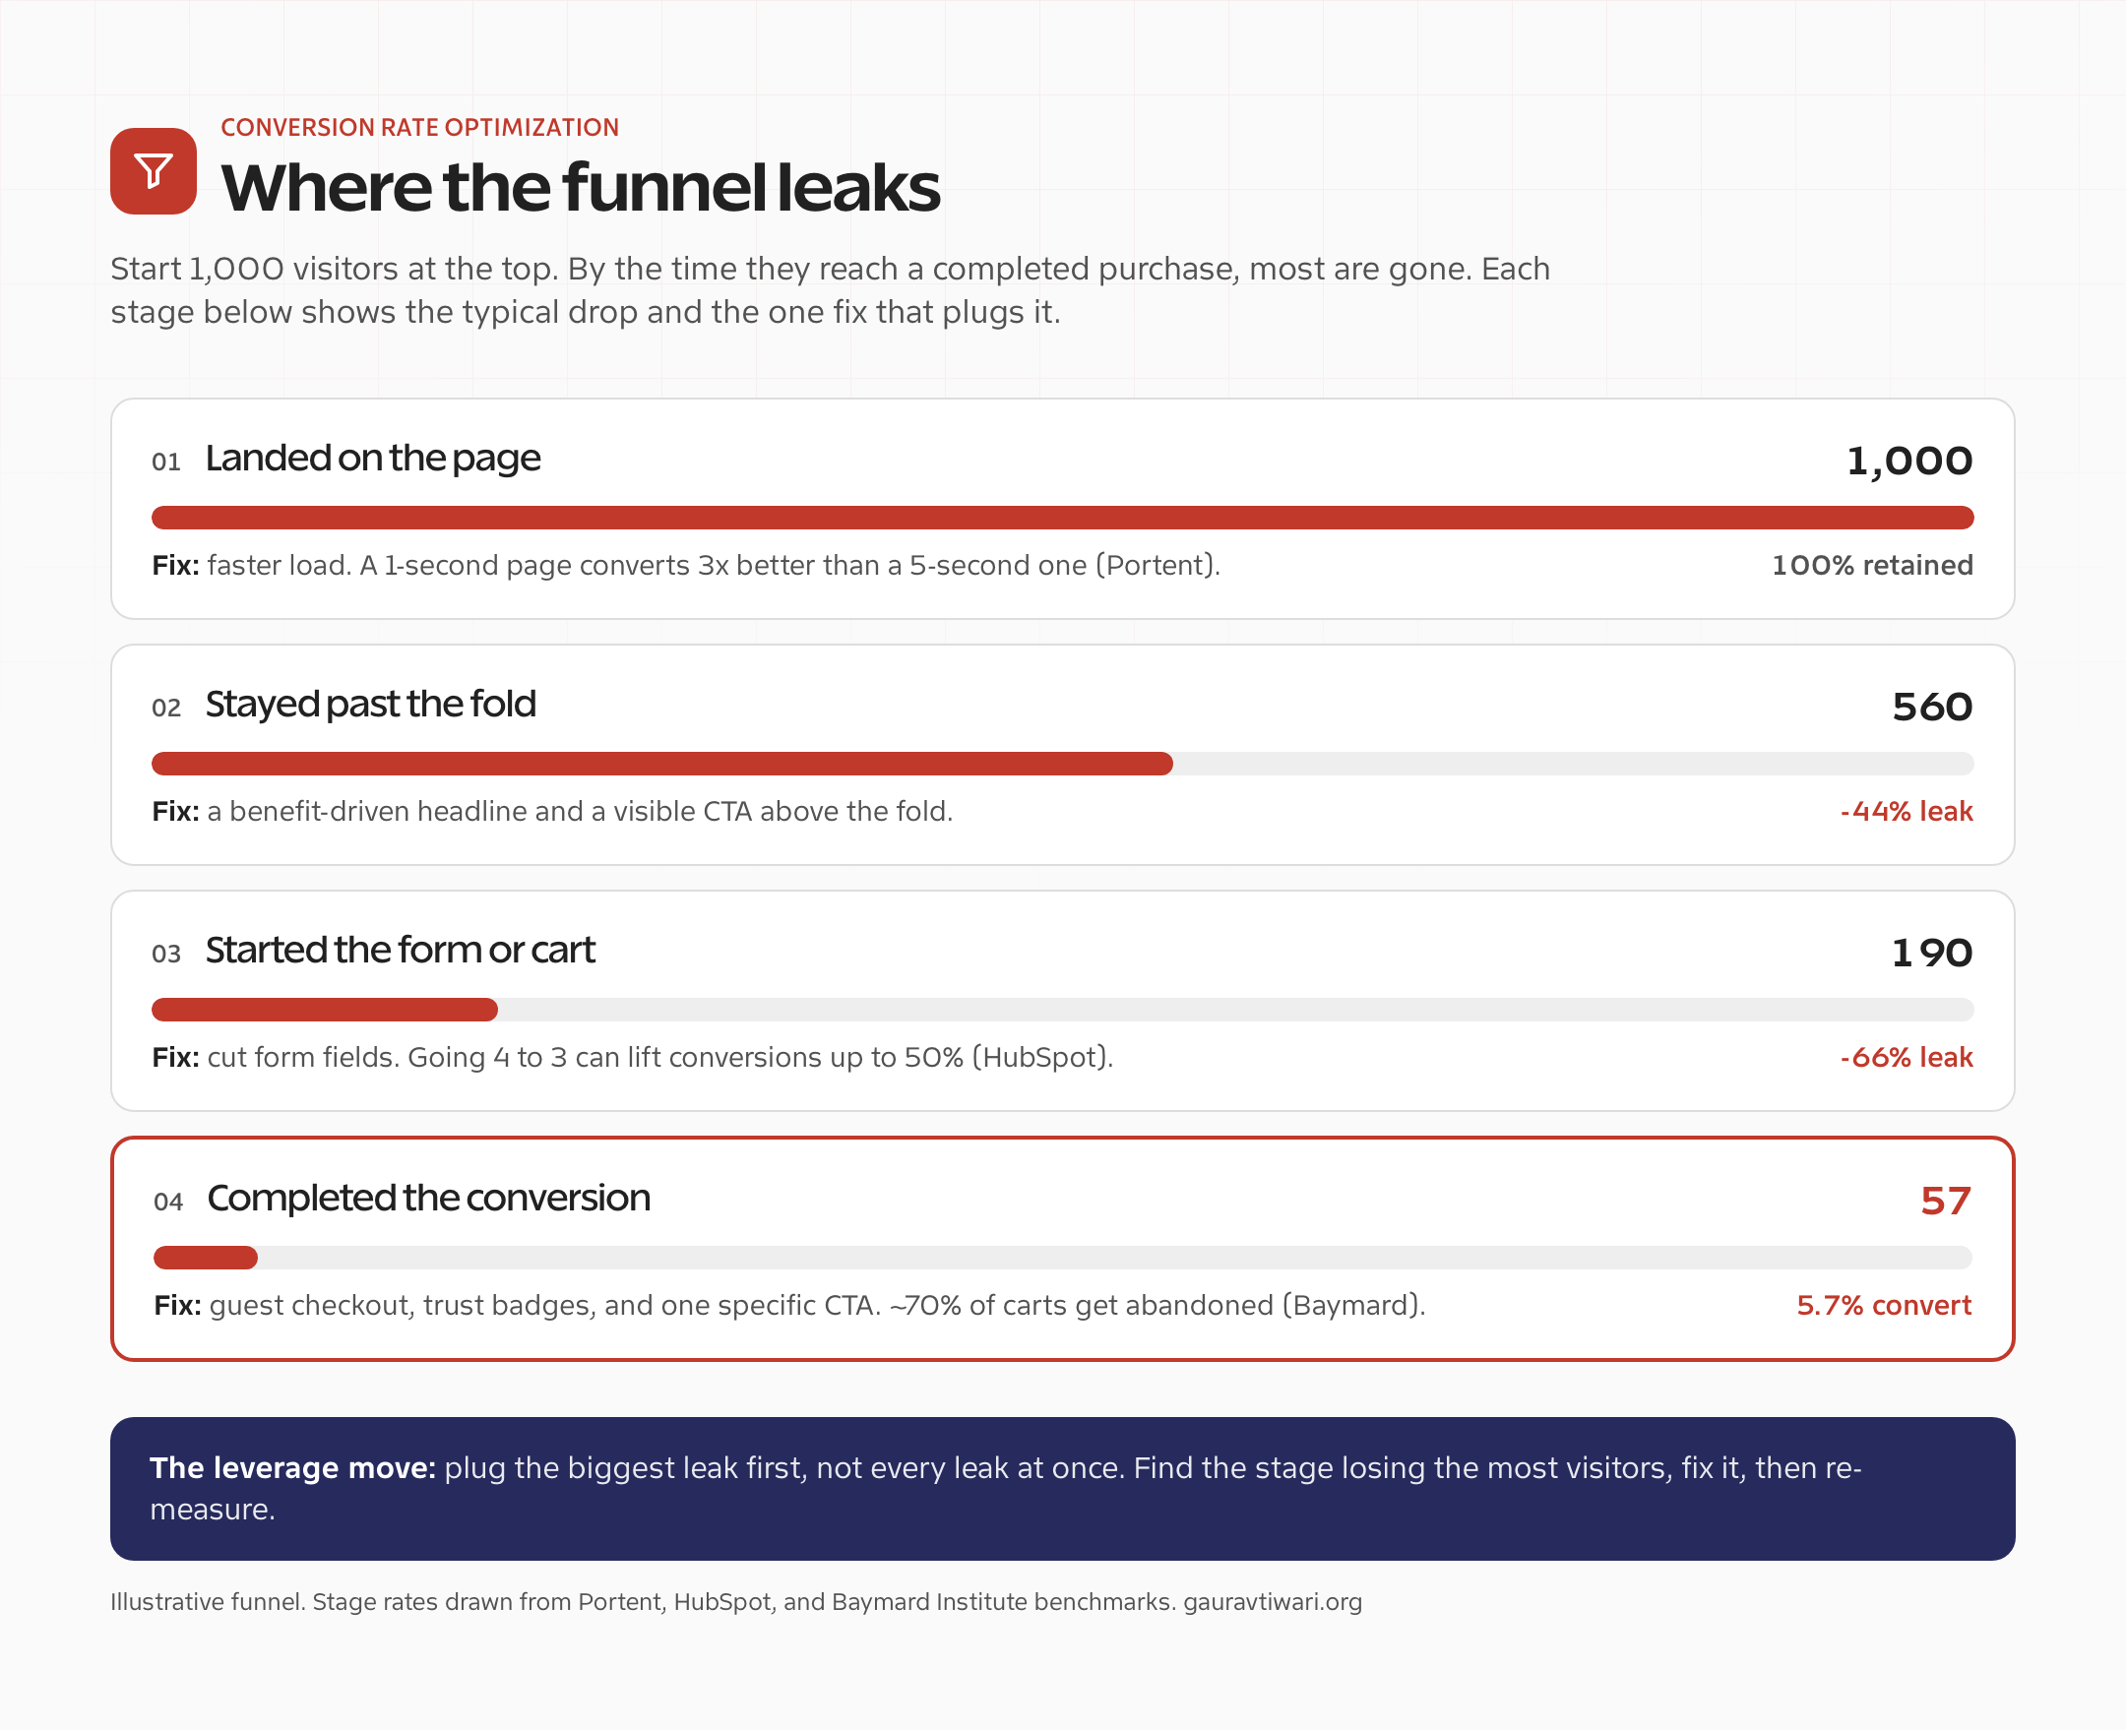Click the full progress bar for Landed on the page
This screenshot has width=2126, height=1730.
1062,518
